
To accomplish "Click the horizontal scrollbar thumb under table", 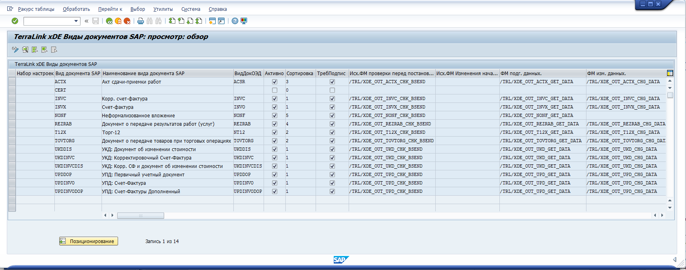I will click(140, 216).
